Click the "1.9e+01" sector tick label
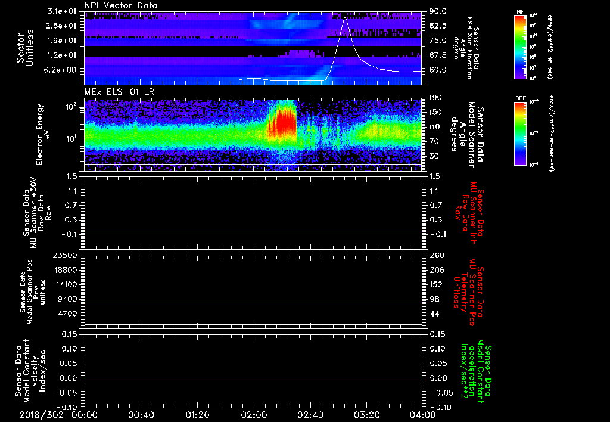 pos(62,41)
